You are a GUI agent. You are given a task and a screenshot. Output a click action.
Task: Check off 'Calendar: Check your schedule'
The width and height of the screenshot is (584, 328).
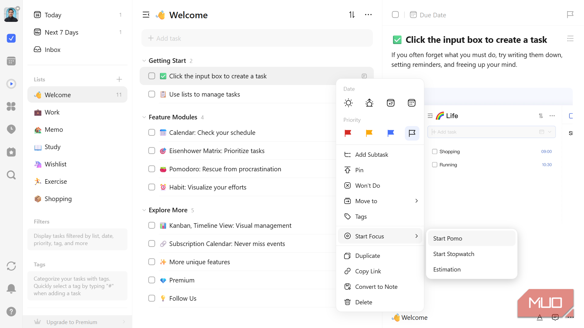(x=152, y=132)
